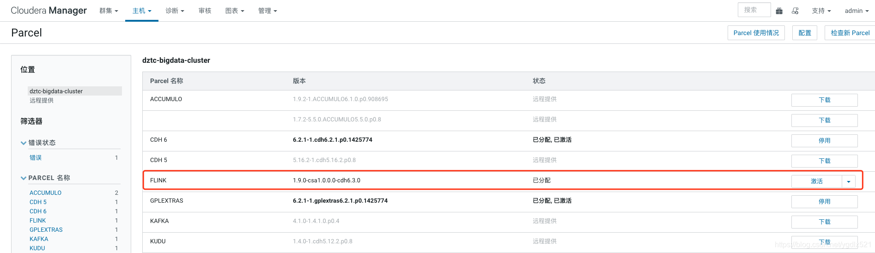Open the 诊断 menu
Image resolution: width=875 pixels, height=253 pixels.
pyautogui.click(x=175, y=11)
